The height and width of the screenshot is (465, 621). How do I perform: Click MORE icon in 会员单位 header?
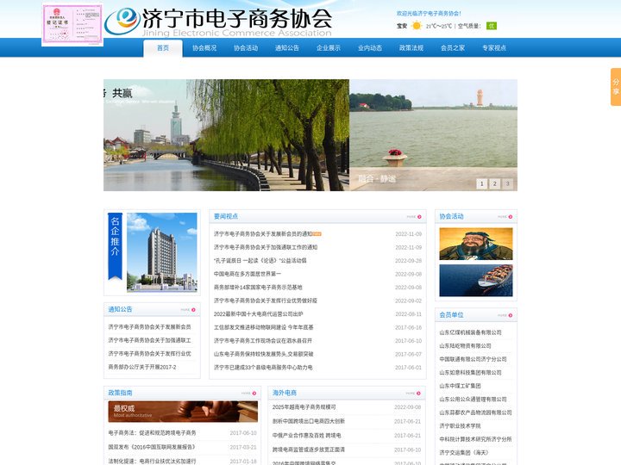pos(505,315)
